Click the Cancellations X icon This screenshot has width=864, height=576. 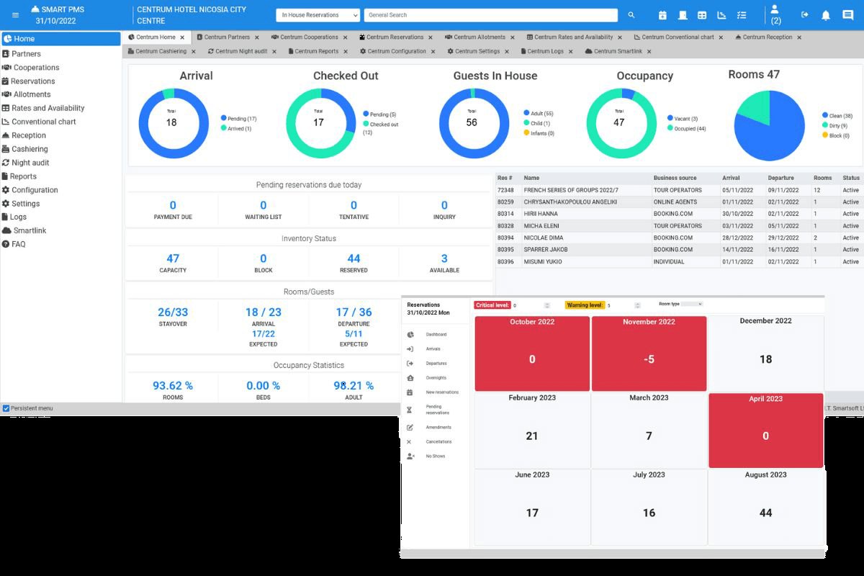pyautogui.click(x=410, y=442)
